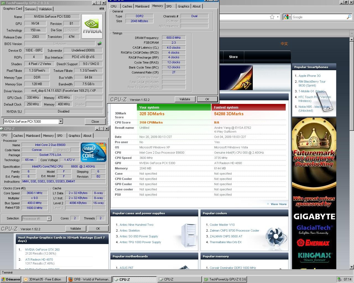Click the bookmark star icon in browser address bar
The image size is (354, 283).
(x=272, y=17)
